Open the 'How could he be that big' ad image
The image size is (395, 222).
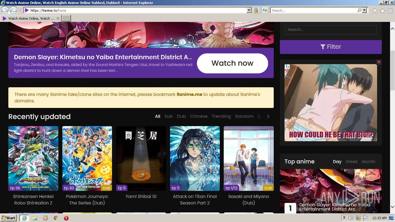pyautogui.click(x=331, y=103)
